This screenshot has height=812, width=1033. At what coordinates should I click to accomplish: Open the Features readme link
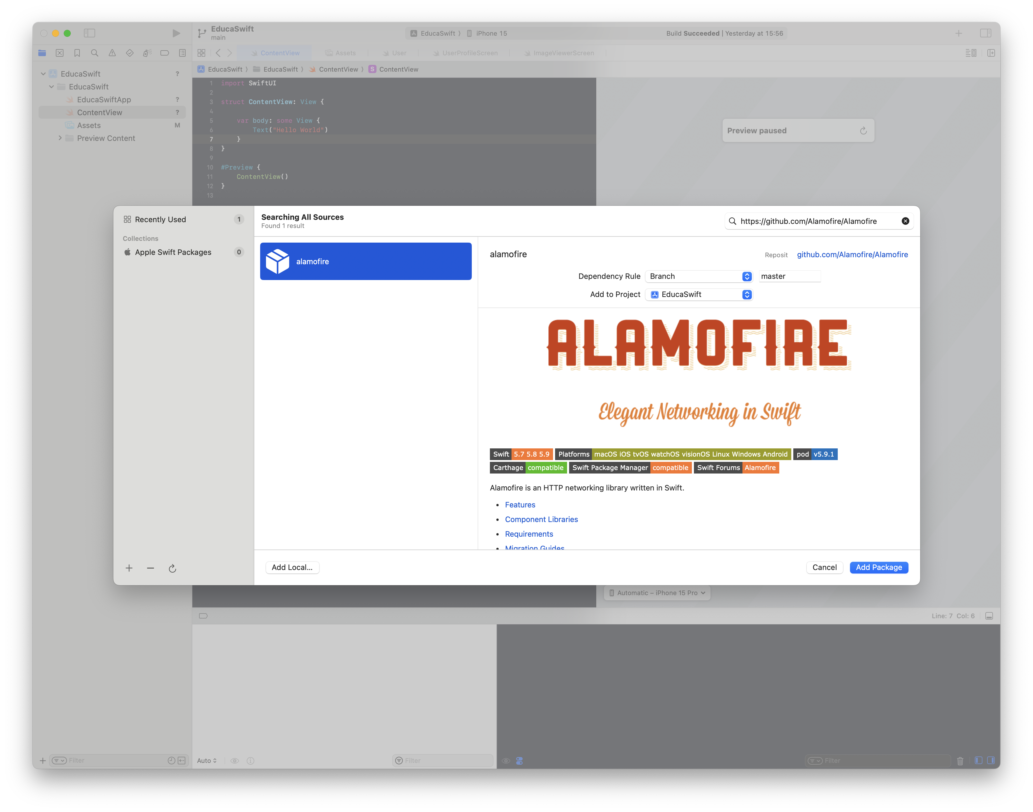tap(520, 505)
